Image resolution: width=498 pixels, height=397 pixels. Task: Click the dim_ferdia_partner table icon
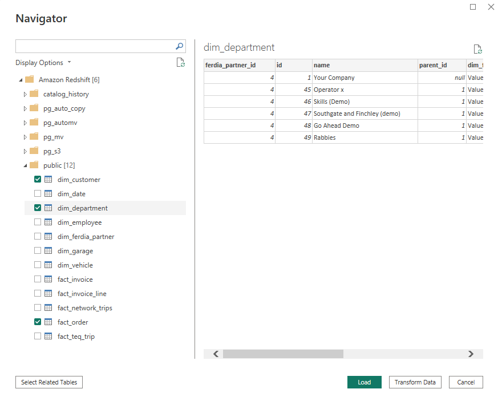click(48, 236)
